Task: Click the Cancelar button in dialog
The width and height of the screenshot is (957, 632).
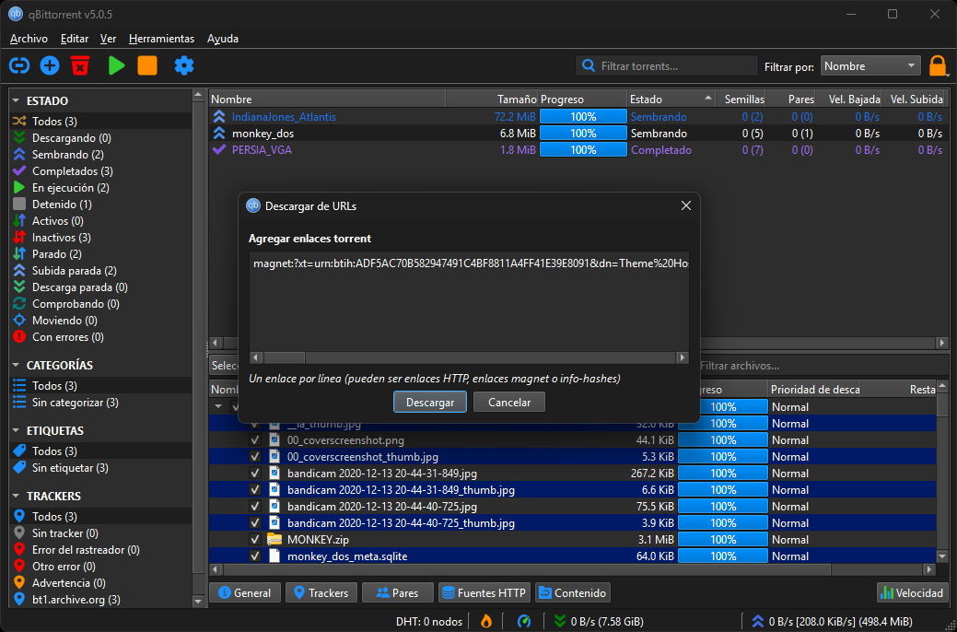Action: tap(508, 403)
